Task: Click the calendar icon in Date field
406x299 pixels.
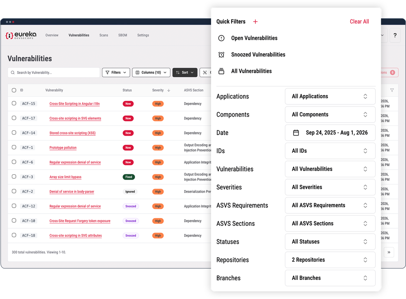Action: [296, 133]
